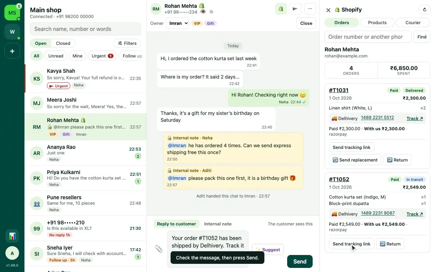Open Ananya Rao's conversation

tap(85, 153)
